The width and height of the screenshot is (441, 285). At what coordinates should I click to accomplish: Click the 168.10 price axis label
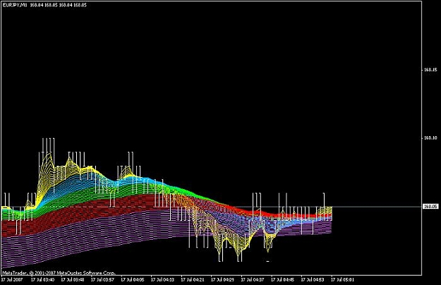[431, 138]
